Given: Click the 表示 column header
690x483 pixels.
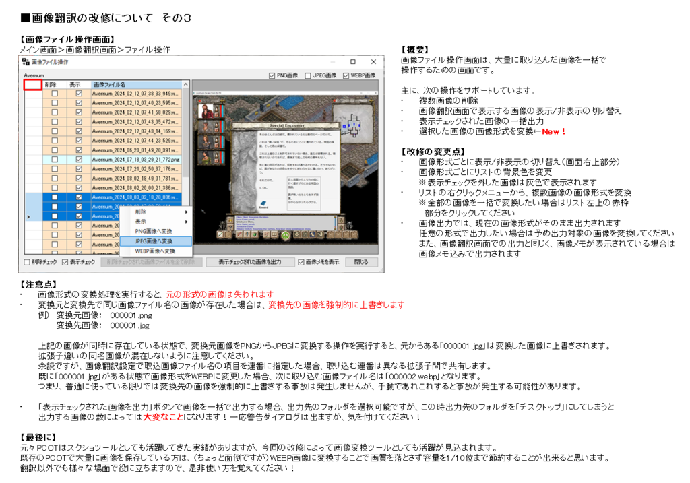Looking at the screenshot, I should click(79, 84).
